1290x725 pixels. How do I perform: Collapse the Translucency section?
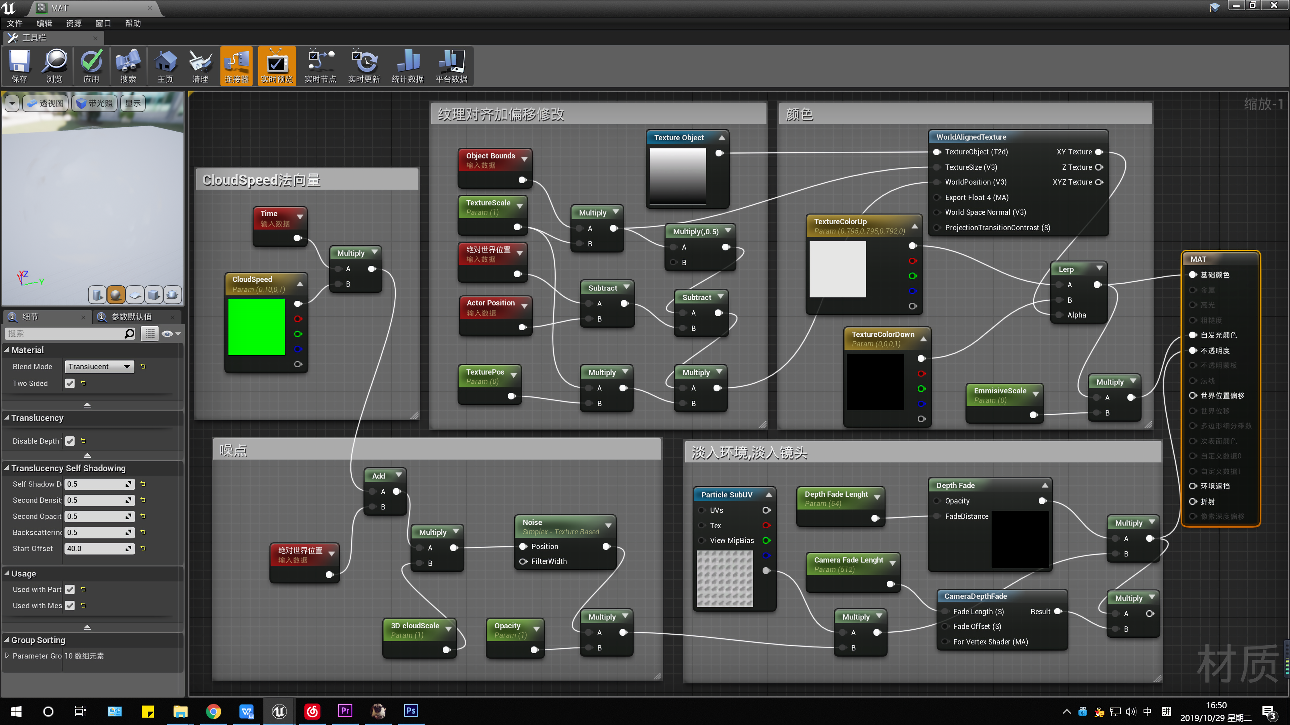6,417
